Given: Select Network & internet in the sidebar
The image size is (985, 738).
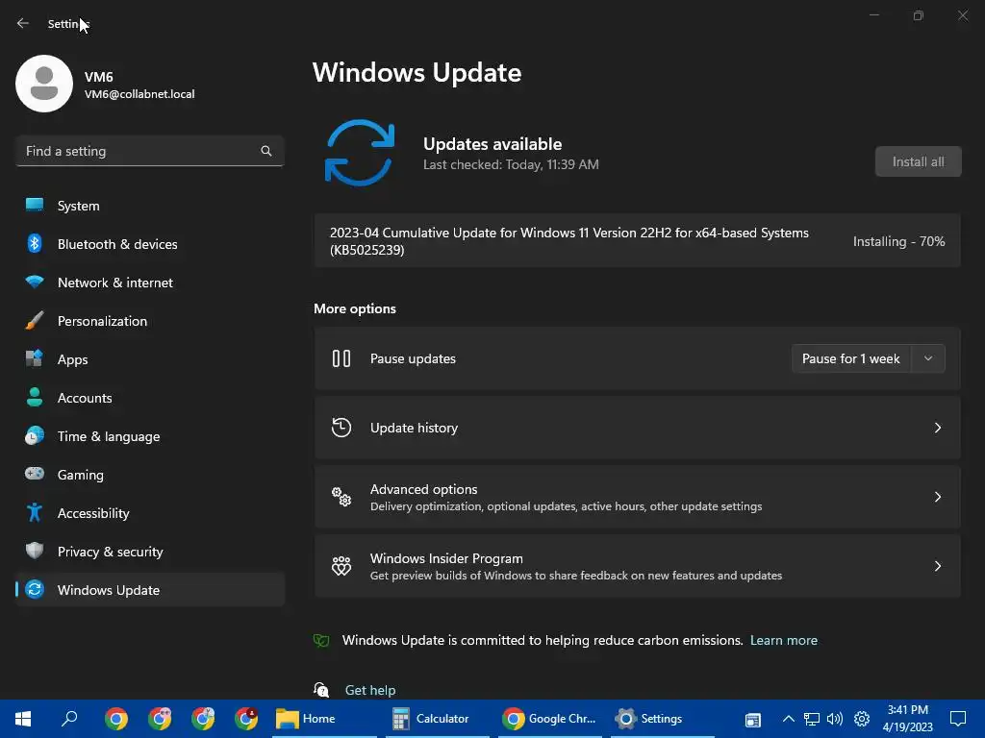Looking at the screenshot, I should pyautogui.click(x=149, y=283).
